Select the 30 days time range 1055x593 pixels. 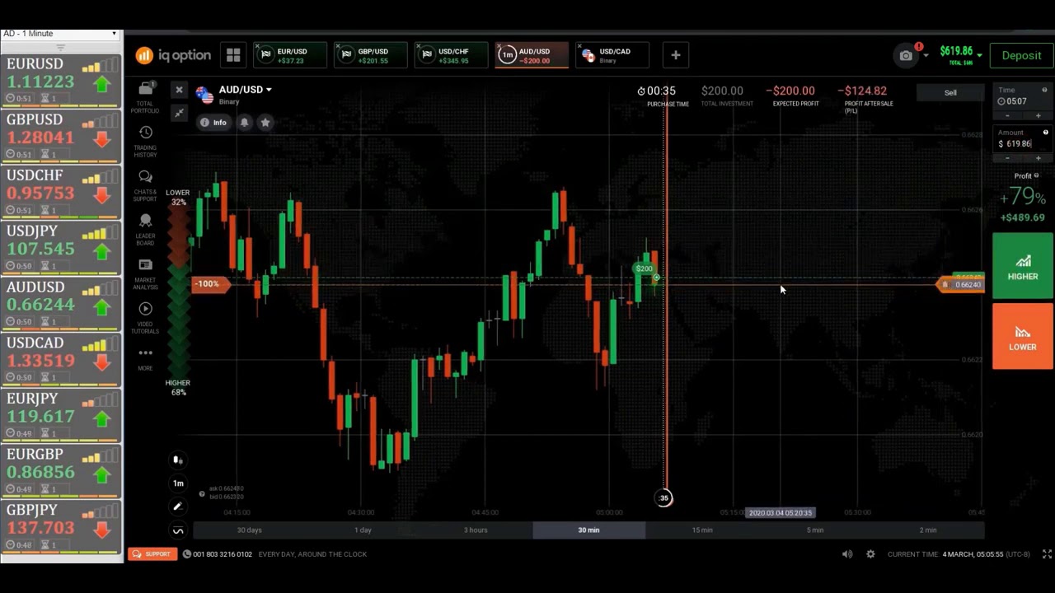coord(250,530)
